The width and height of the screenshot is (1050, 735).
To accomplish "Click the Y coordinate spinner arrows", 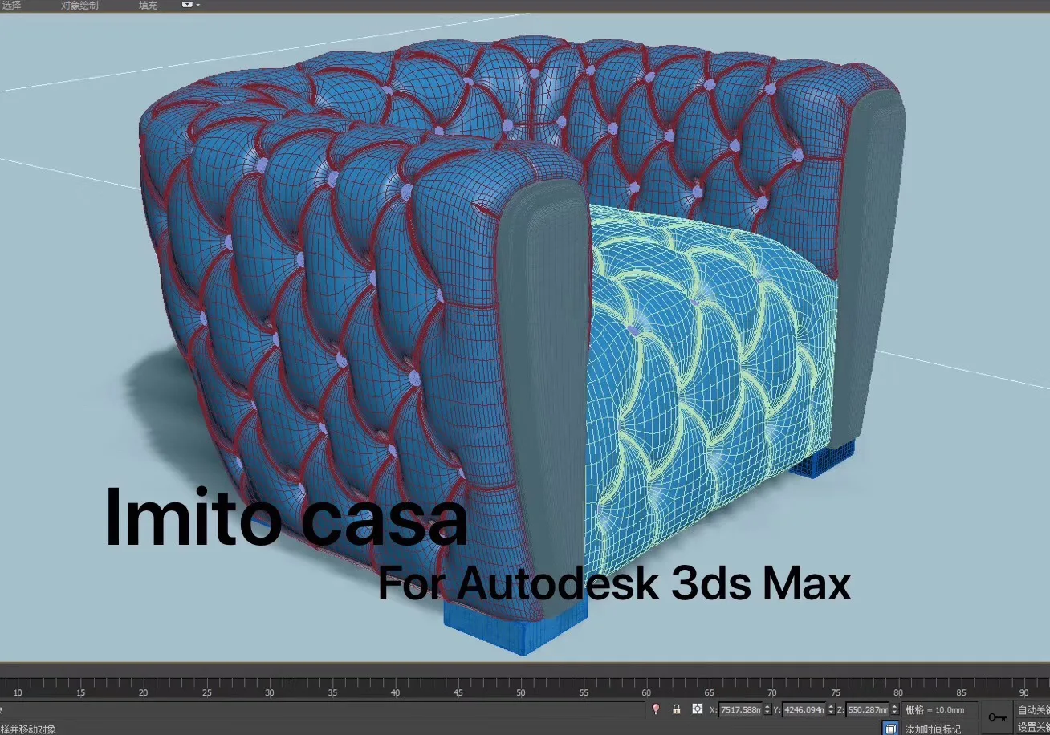I will (x=830, y=709).
